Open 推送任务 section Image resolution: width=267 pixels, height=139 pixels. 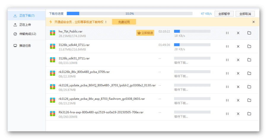[27, 46]
